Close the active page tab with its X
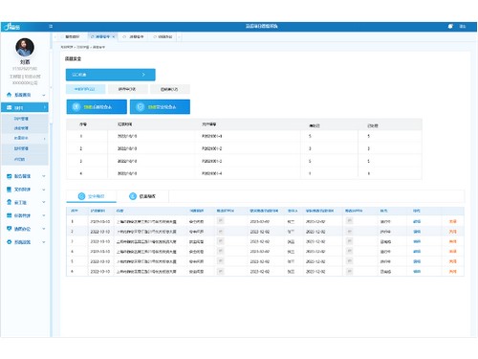Image resolution: width=478 pixels, height=359 pixels. [114, 36]
